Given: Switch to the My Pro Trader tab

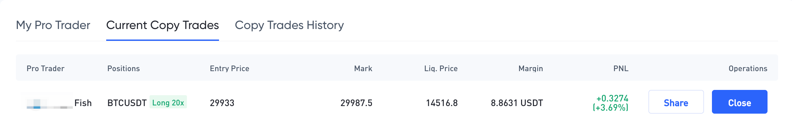Looking at the screenshot, I should (x=53, y=25).
